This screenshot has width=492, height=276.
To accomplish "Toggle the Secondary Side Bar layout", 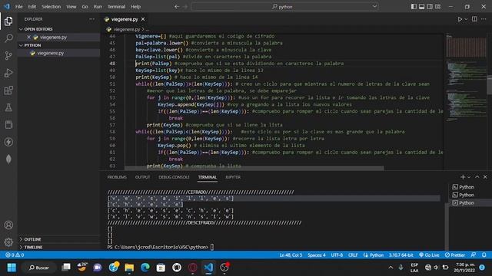I will coord(430,7).
